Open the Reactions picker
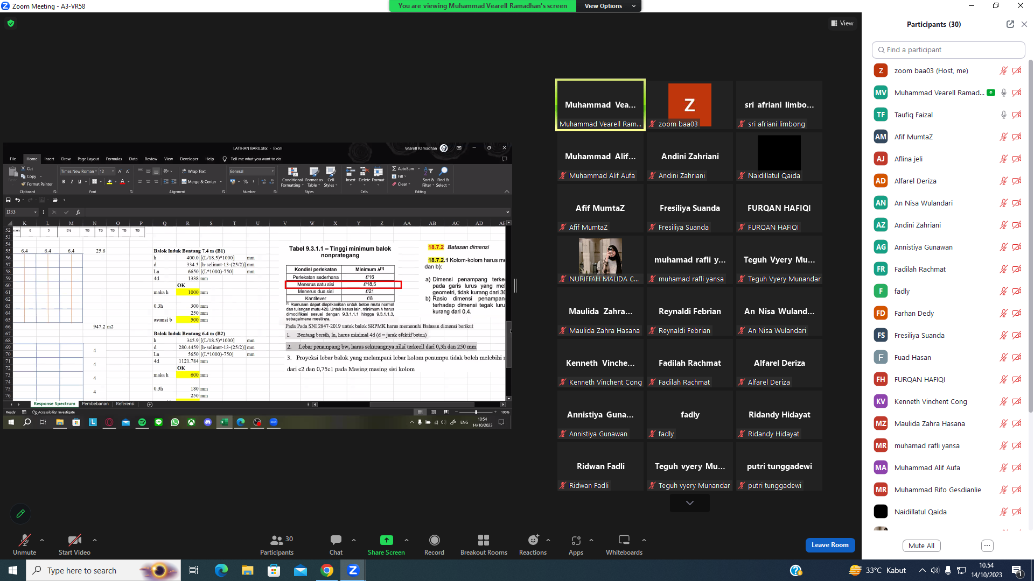Viewport: 1034px width, 581px height. click(533, 544)
